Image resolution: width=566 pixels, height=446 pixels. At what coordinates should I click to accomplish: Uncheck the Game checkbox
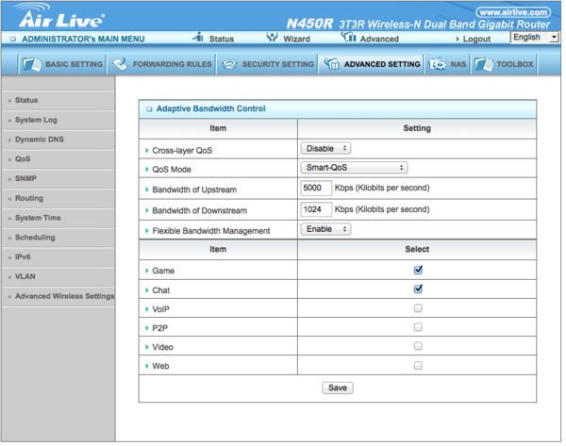418,270
